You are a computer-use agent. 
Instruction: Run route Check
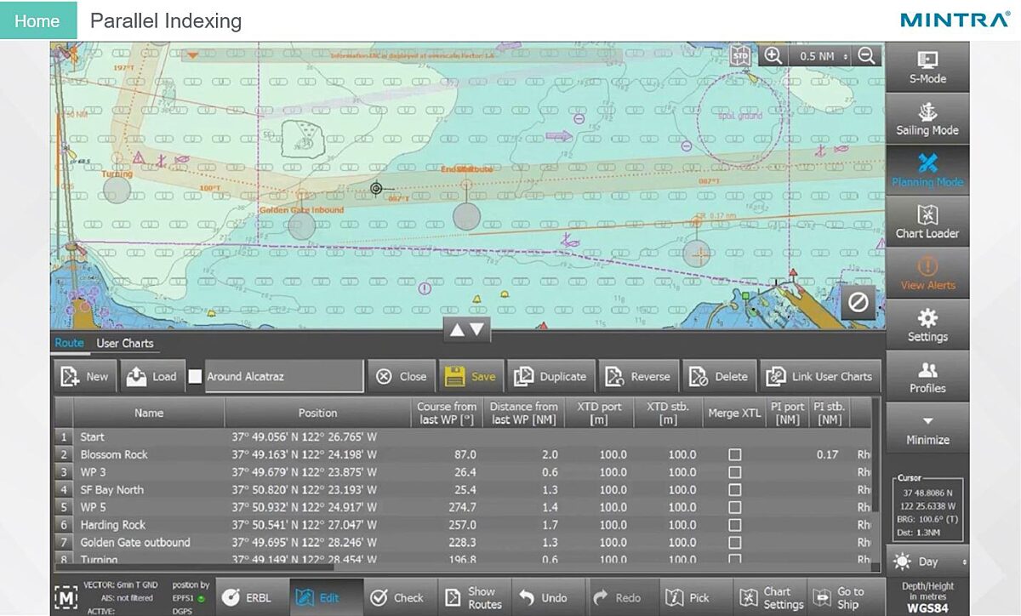pyautogui.click(x=401, y=597)
